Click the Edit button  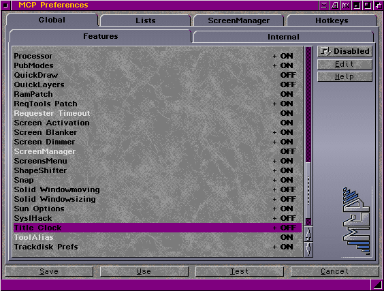pos(345,64)
